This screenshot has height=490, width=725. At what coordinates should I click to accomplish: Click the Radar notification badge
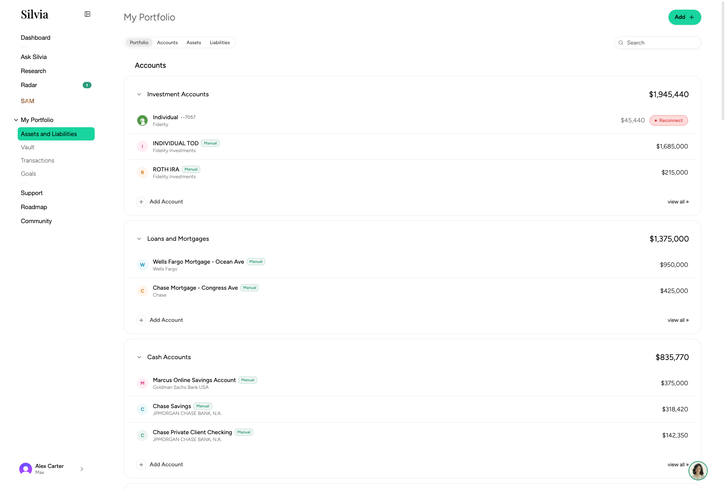[x=87, y=85]
